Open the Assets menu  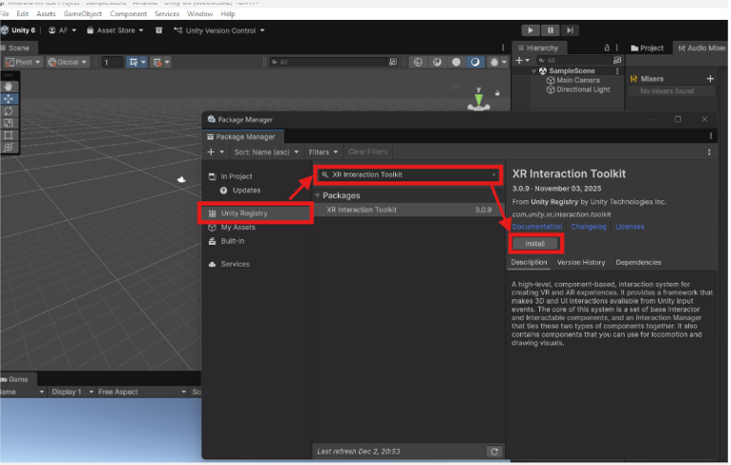(47, 14)
